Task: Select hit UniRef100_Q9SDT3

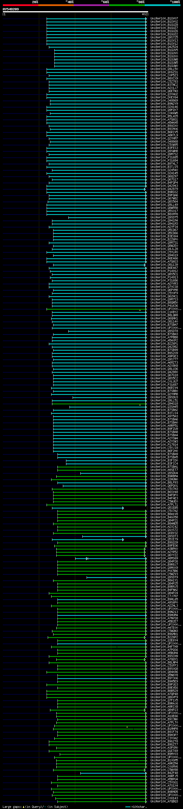Action: click(x=164, y=536)
